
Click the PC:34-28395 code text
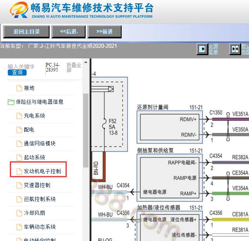[x=53, y=67]
